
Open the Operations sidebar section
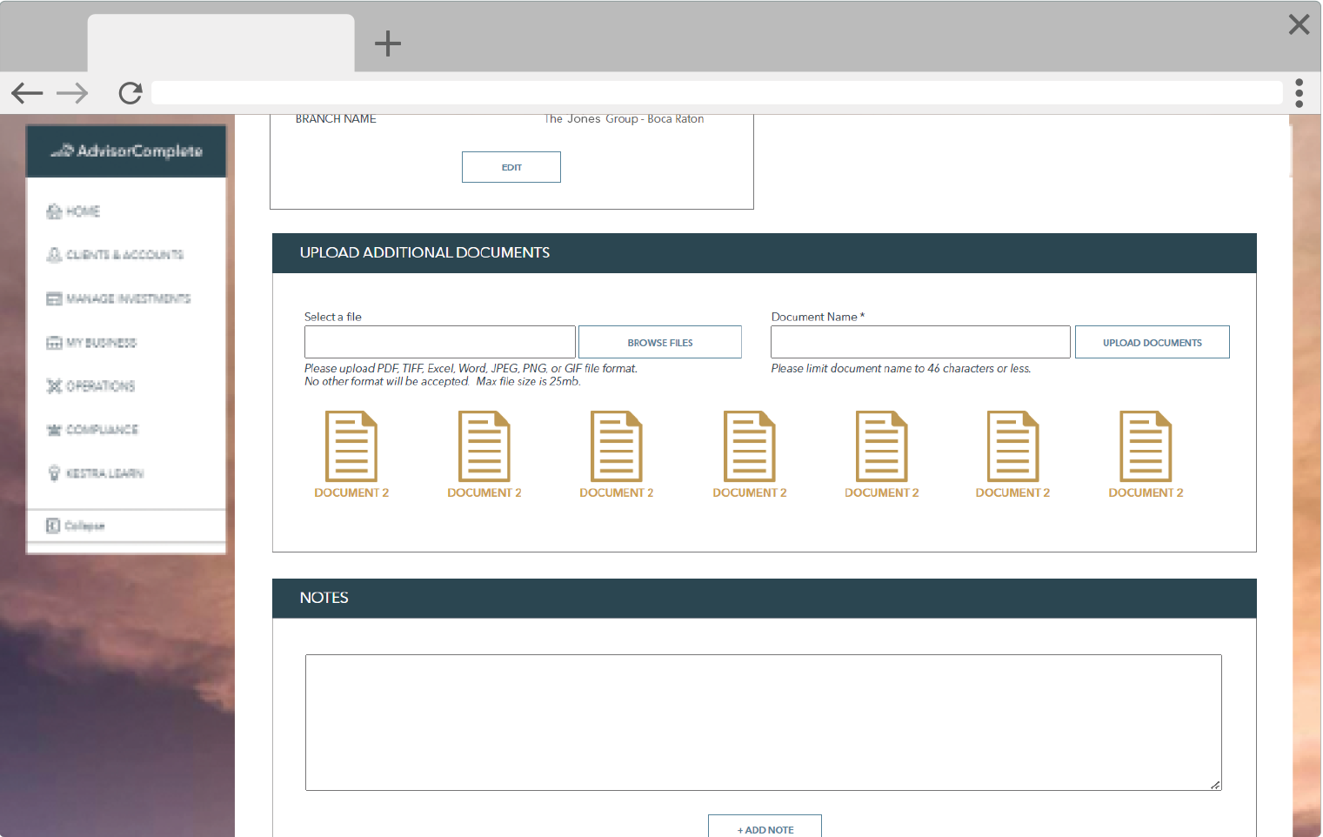pyautogui.click(x=91, y=386)
